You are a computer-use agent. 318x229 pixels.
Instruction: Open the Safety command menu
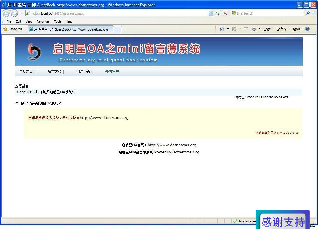click(x=283, y=29)
